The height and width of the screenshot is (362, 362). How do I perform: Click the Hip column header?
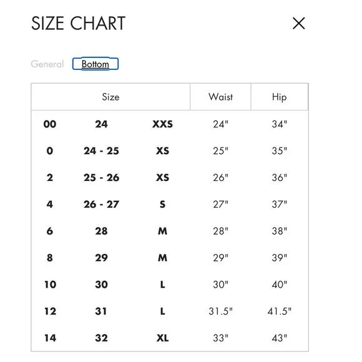tap(280, 97)
